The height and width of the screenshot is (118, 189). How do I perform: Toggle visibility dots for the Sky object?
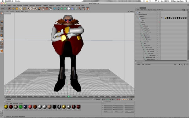158,12
